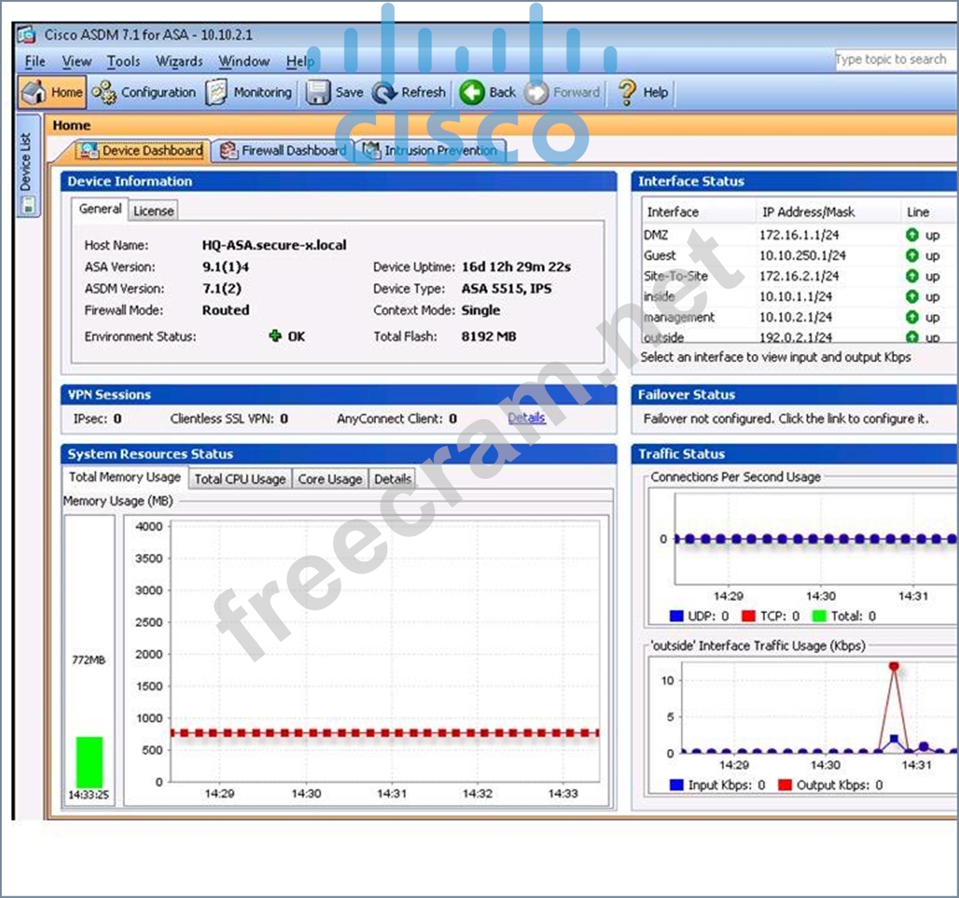Click the green Back arrow icon
The height and width of the screenshot is (898, 959).
click(472, 92)
